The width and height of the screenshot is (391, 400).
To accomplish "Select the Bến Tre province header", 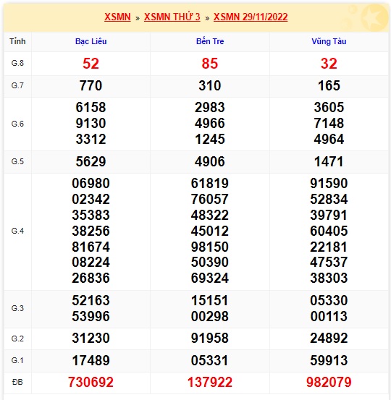I will coord(210,41).
